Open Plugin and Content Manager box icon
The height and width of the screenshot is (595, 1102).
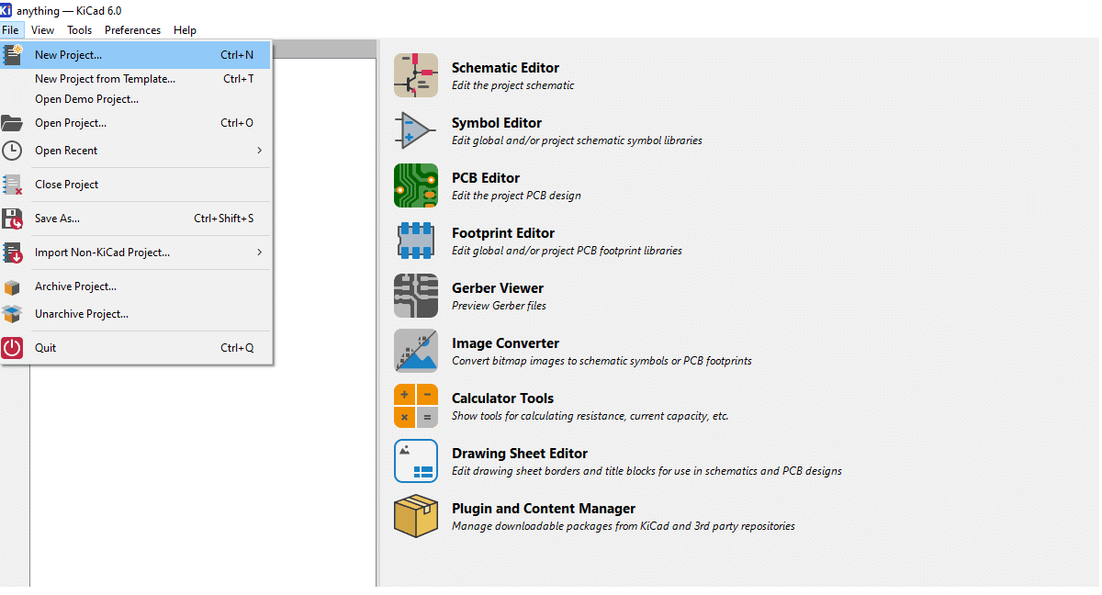[x=416, y=516]
